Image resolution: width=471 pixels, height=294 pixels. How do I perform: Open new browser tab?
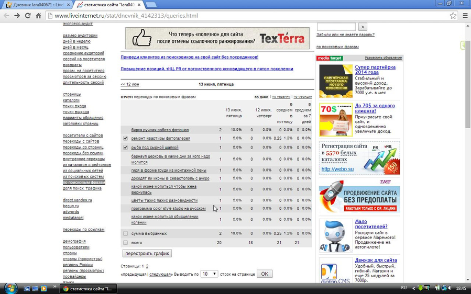click(x=151, y=5)
